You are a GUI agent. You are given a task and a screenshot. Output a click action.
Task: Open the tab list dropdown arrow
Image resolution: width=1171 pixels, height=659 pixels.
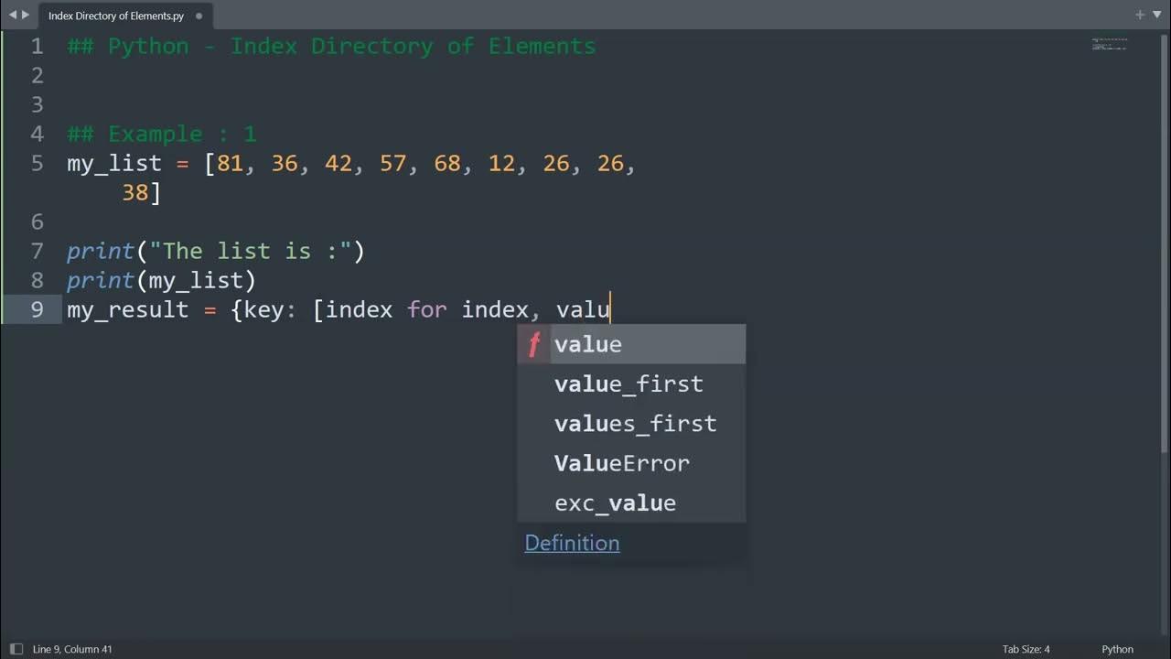(x=1155, y=16)
